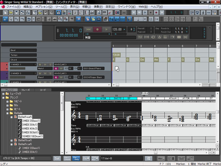Toggle record arm R on MIDI 1 track
221x166 pixels.
pyautogui.click(x=56, y=68)
